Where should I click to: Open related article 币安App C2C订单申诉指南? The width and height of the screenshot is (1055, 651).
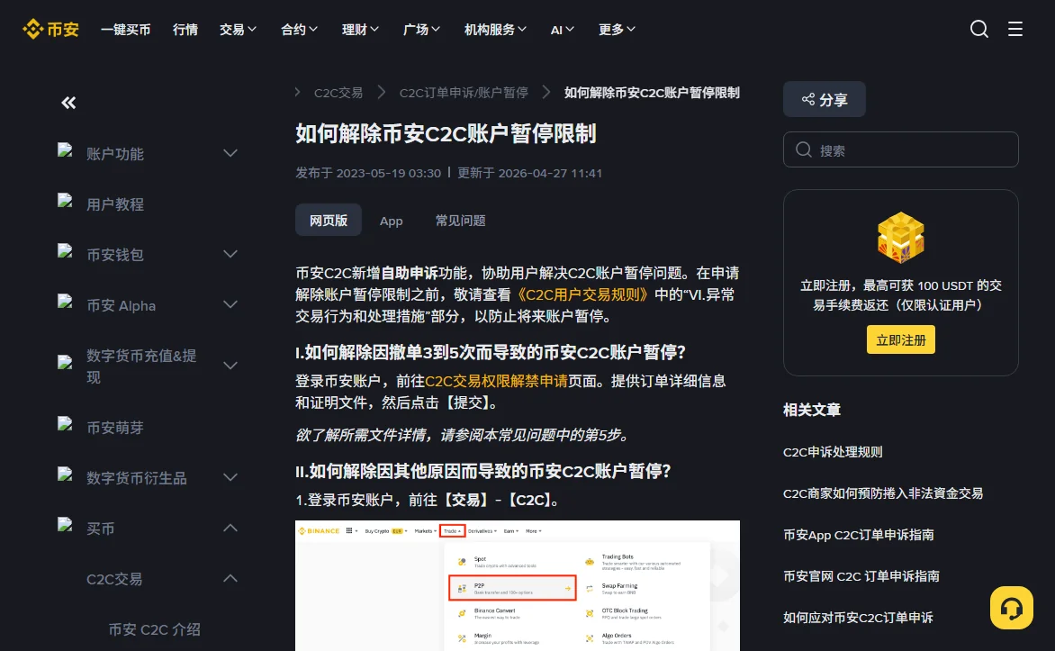pos(859,535)
